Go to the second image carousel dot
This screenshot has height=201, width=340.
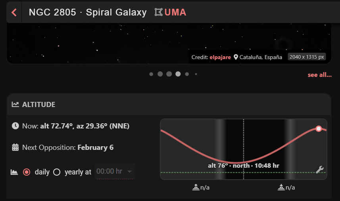160,74
